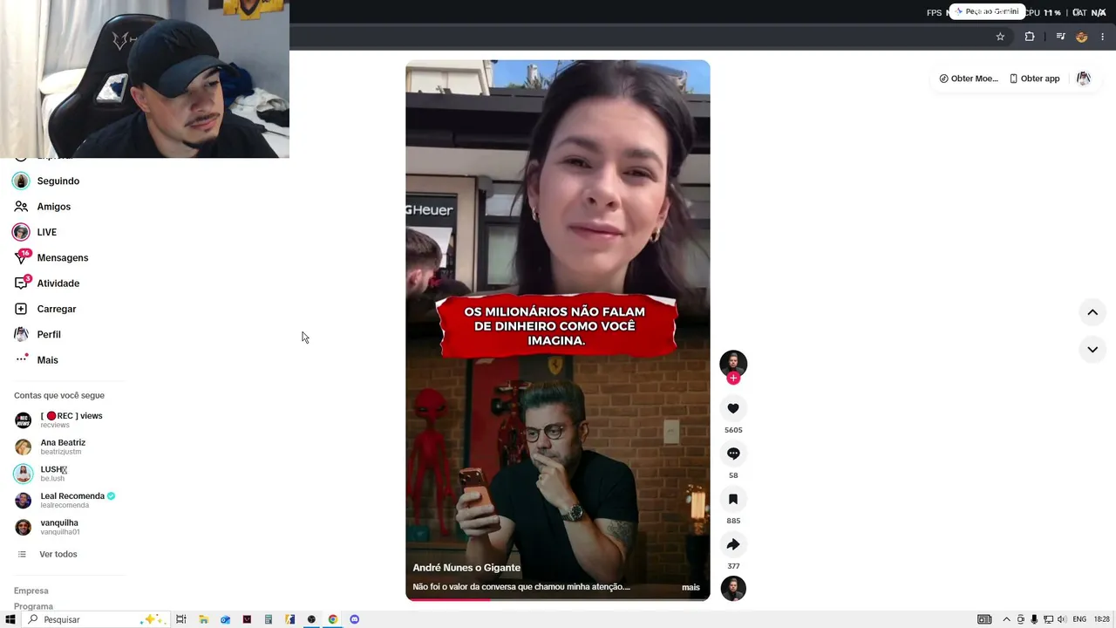Switch to Google Chrome on the taskbar
This screenshot has height=628, width=1116.
pos(333,619)
